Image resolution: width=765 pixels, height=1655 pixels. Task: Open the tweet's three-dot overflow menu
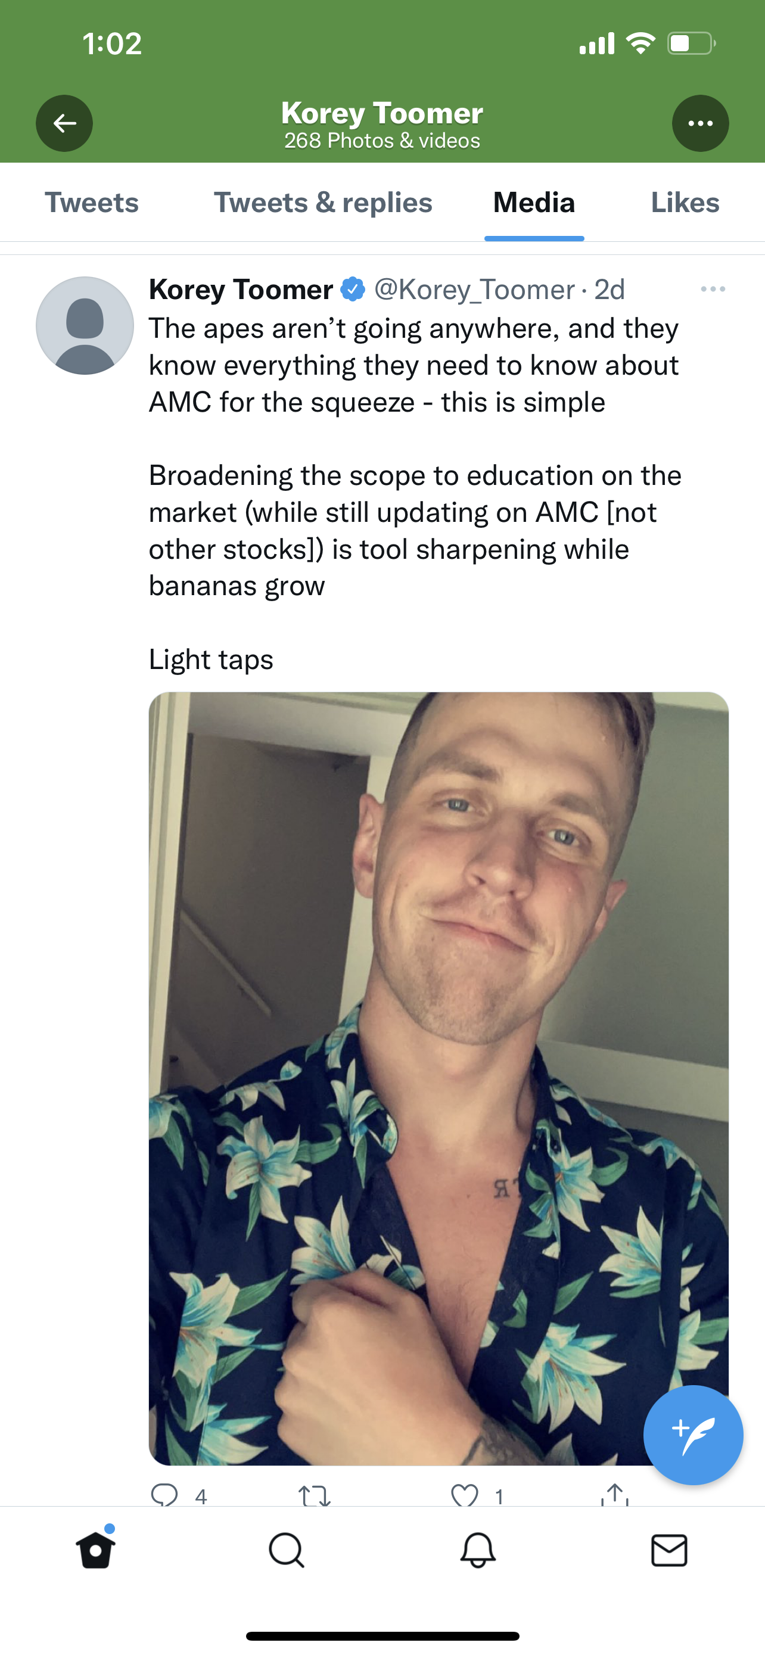tap(713, 289)
